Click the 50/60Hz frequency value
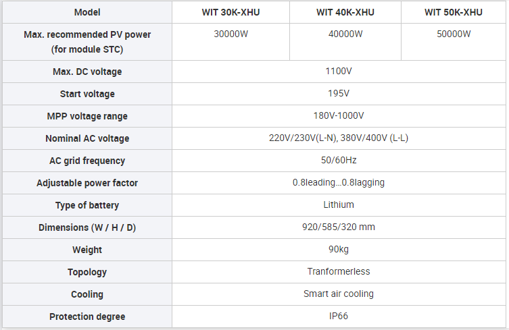 [339, 161]
